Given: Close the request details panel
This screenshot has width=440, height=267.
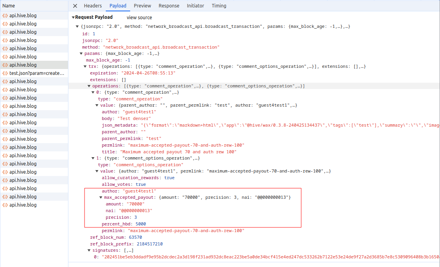Looking at the screenshot, I should tap(75, 6).
